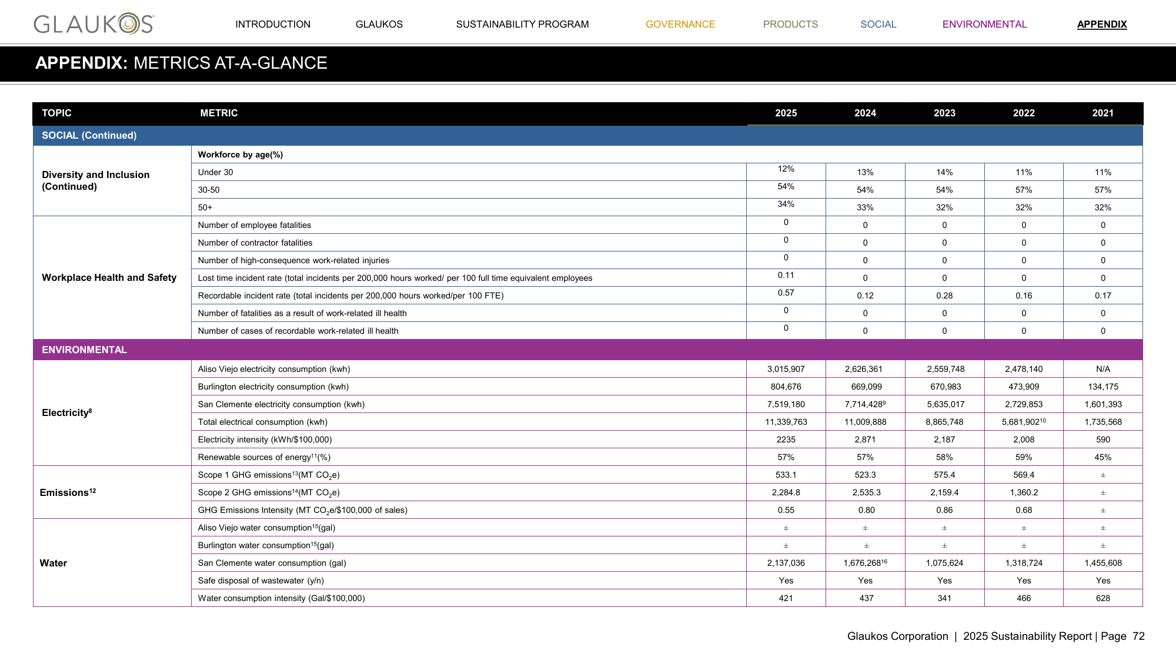Click the 2021 column header
The width and height of the screenshot is (1176, 661).
pyautogui.click(x=1103, y=113)
